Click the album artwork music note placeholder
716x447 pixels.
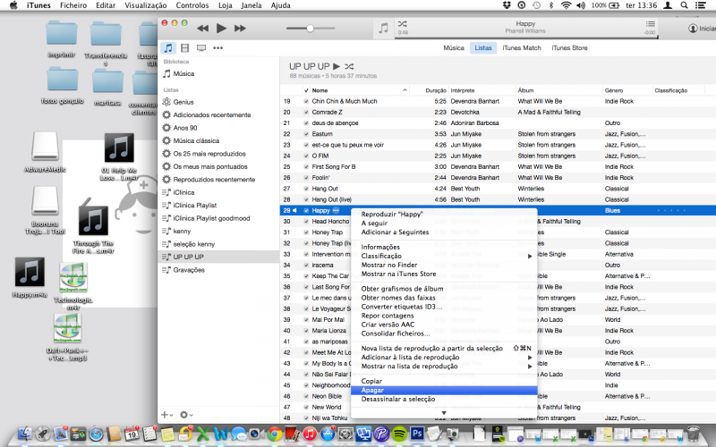(x=383, y=29)
